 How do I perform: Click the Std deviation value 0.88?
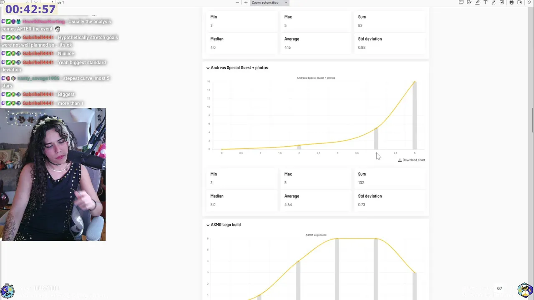tap(362, 47)
